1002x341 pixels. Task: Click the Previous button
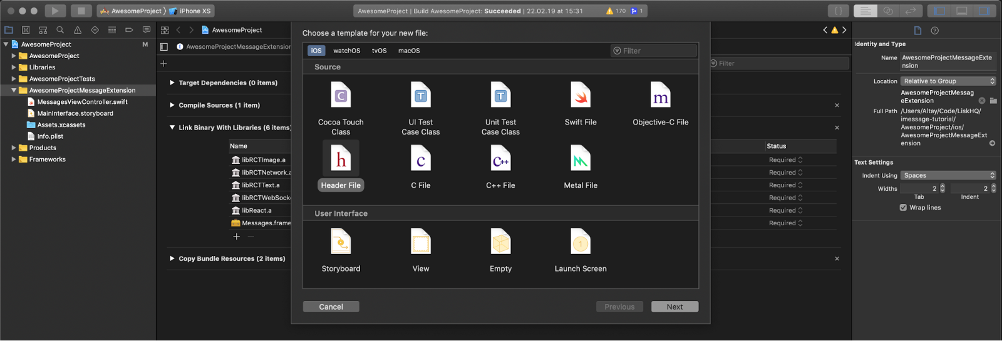click(x=619, y=307)
